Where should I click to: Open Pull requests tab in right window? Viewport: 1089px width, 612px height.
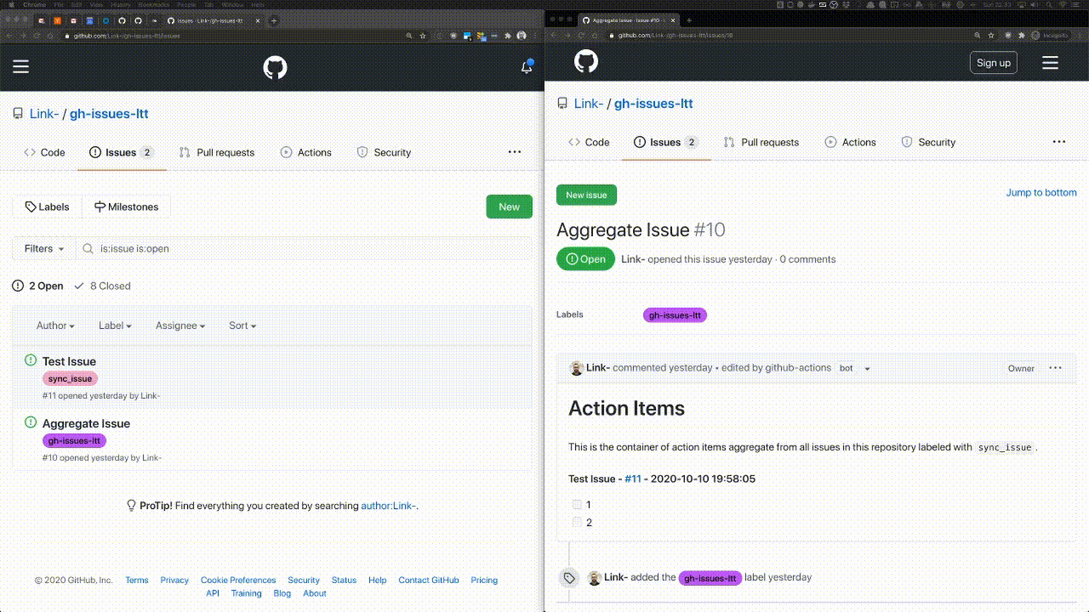pyautogui.click(x=761, y=142)
